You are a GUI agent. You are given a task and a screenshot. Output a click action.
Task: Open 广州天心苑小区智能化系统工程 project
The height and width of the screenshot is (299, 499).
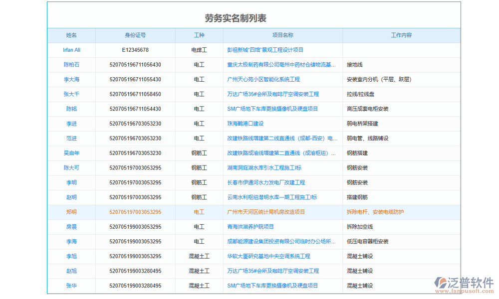pos(263,80)
